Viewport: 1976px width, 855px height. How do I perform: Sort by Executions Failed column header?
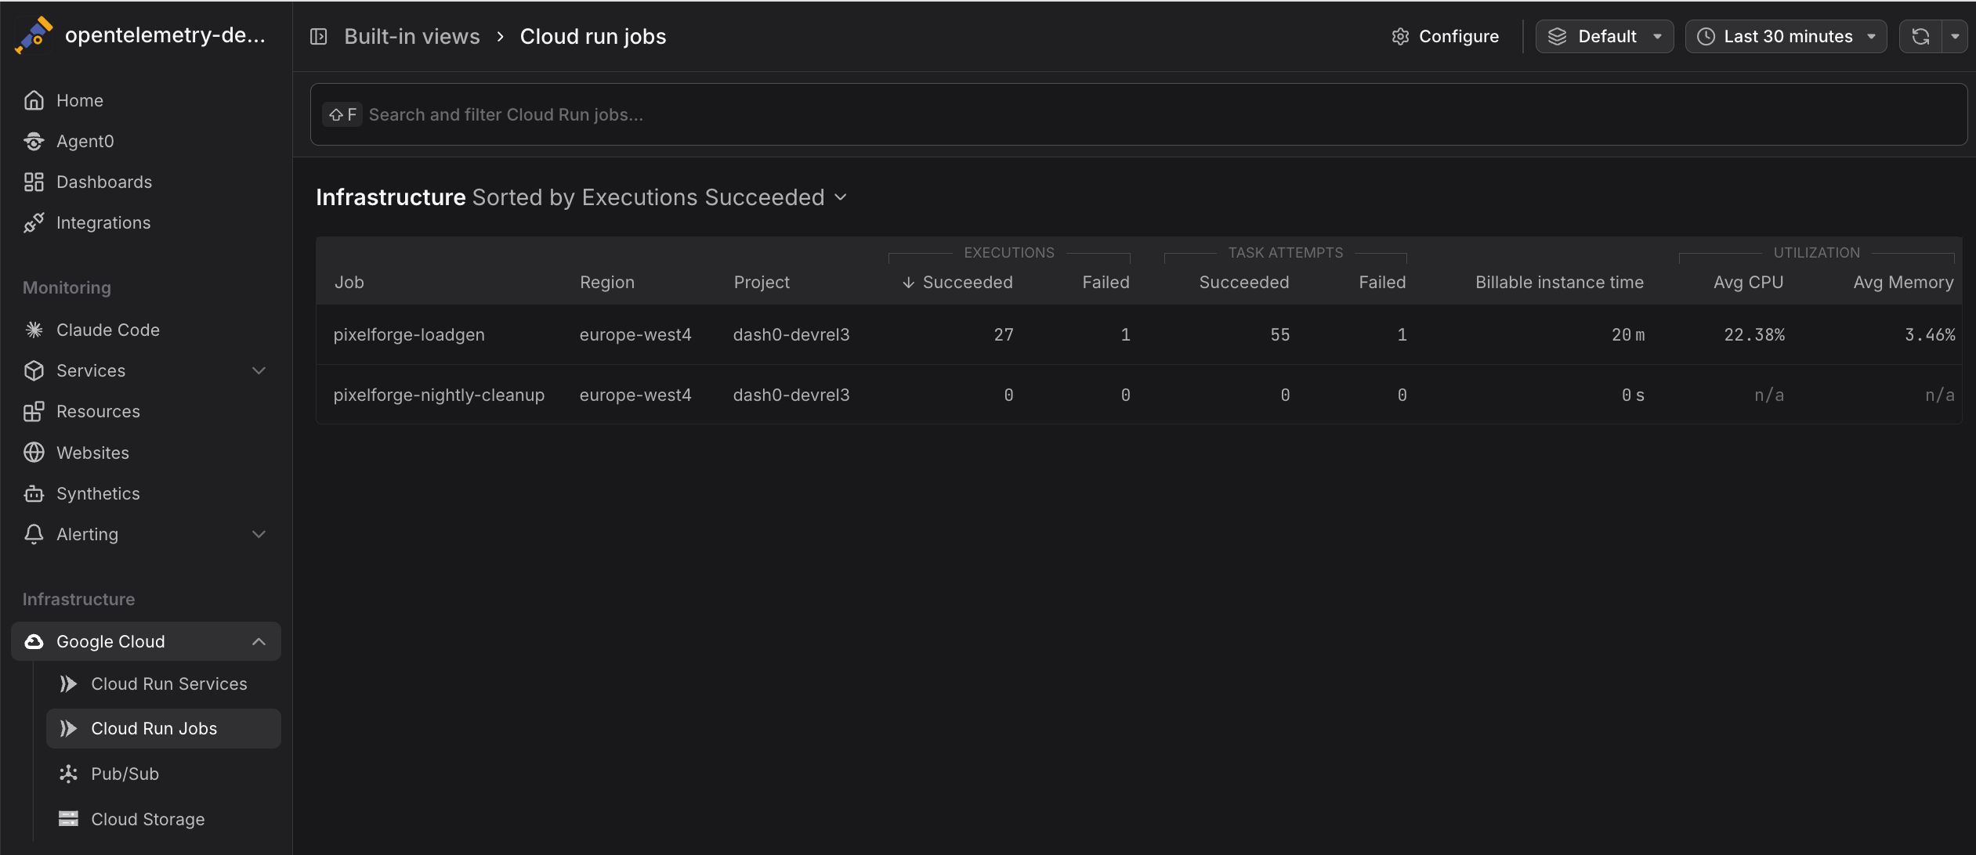[x=1106, y=283]
